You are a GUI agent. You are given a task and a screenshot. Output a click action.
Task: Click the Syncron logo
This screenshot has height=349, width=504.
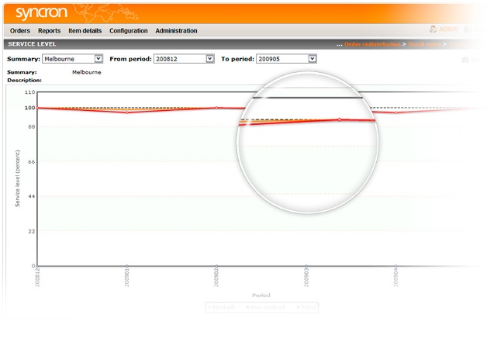(42, 12)
